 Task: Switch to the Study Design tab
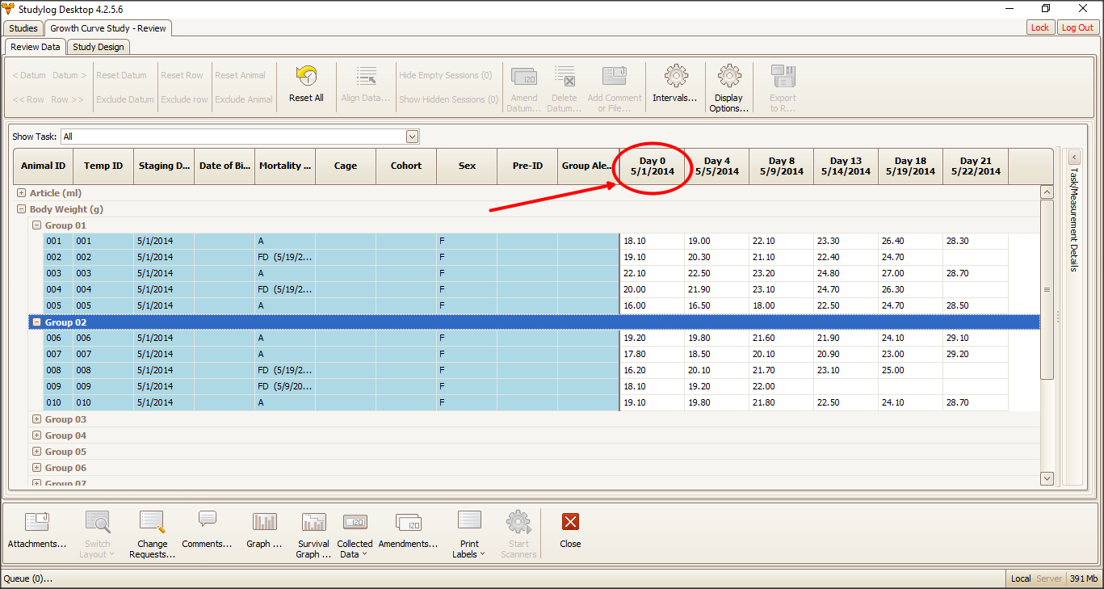click(99, 47)
